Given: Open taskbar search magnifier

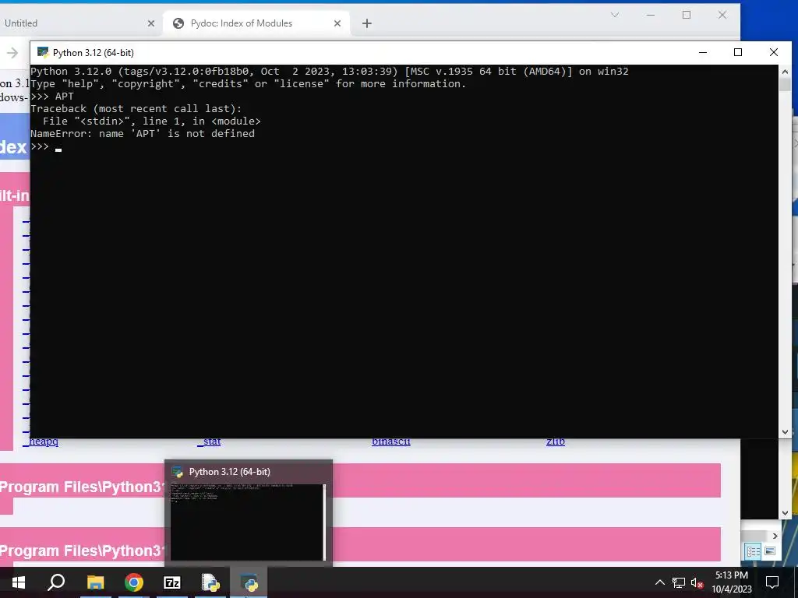Looking at the screenshot, I should tap(56, 582).
